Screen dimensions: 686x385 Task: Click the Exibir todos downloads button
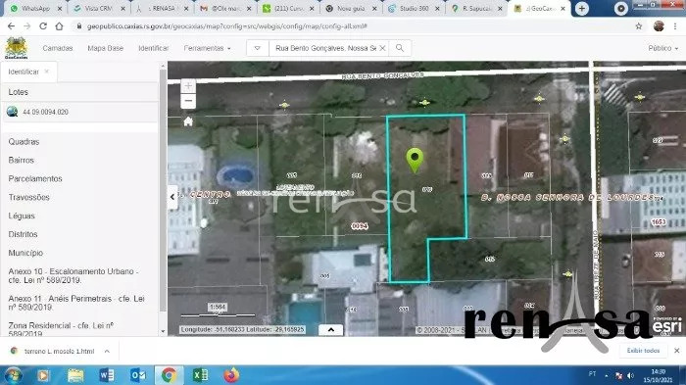tap(643, 351)
